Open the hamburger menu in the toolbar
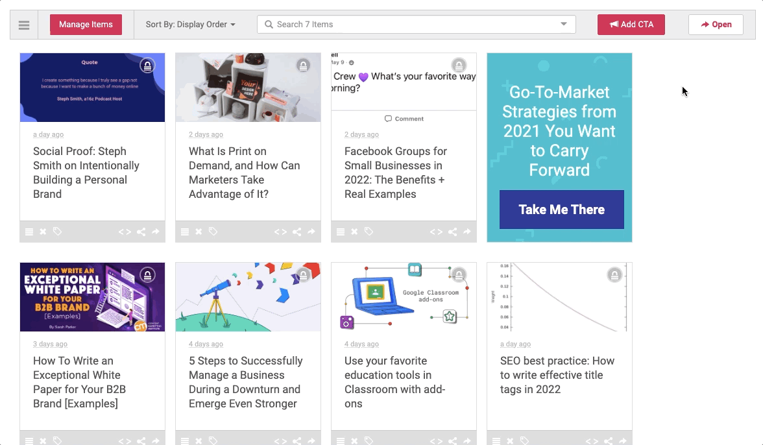763x445 pixels. coord(24,25)
